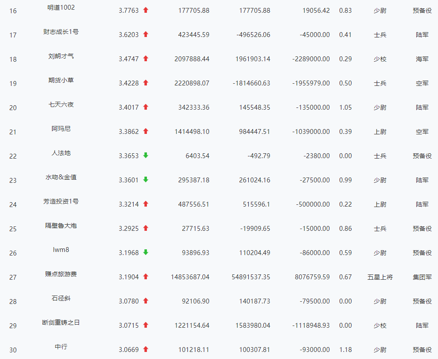Click the amount 140187.73

(x=255, y=302)
